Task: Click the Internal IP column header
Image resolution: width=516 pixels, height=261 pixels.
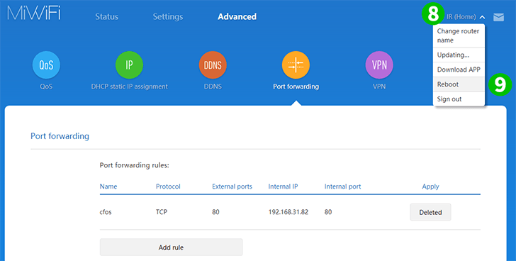Action: 283,187
